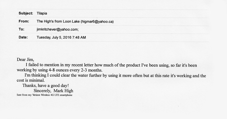Click the date Tuesday, July 5, 2016
227x119 pixels.
click(54, 38)
